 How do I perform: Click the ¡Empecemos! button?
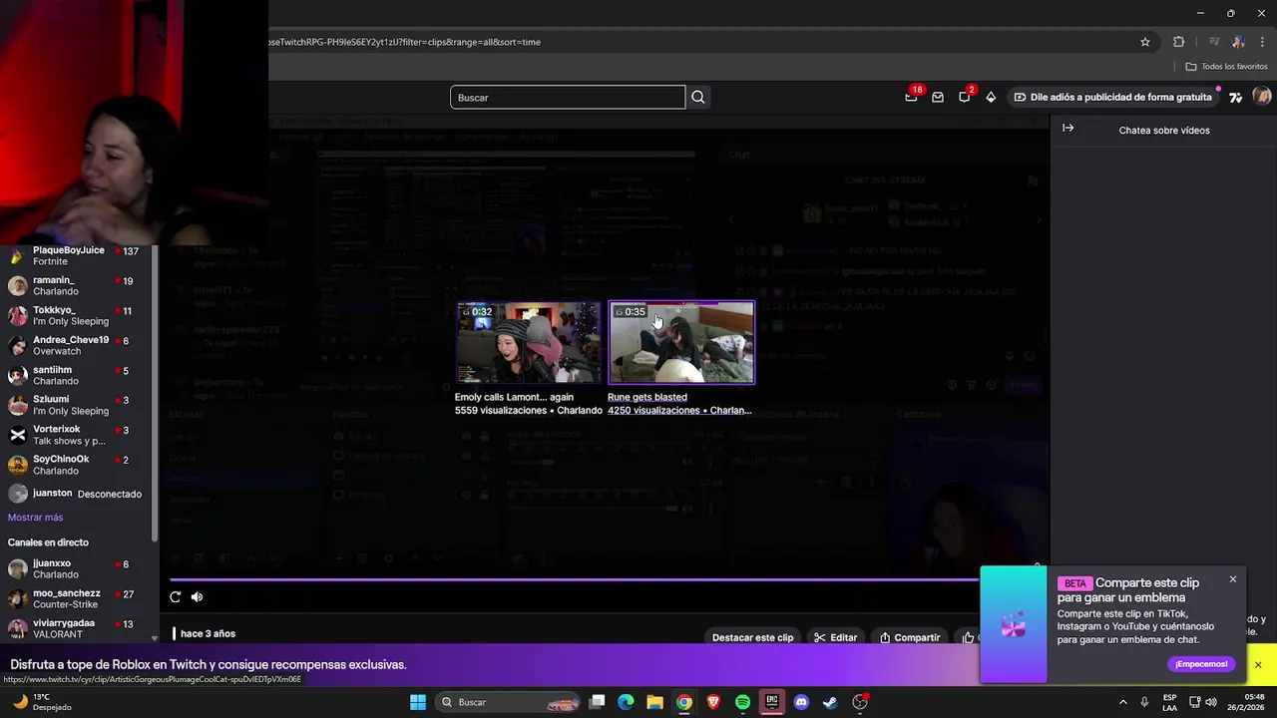click(1201, 664)
